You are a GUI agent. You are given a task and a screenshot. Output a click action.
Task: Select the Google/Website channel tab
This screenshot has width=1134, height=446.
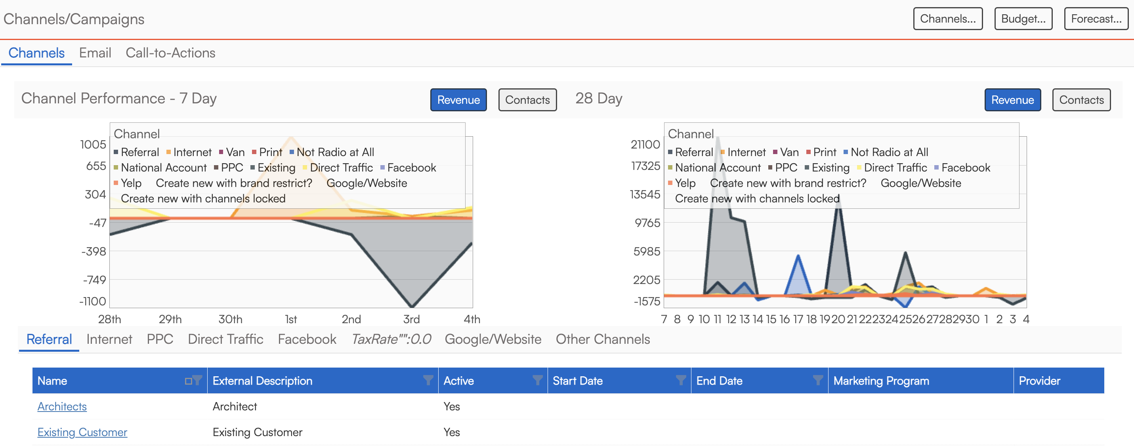click(x=493, y=339)
